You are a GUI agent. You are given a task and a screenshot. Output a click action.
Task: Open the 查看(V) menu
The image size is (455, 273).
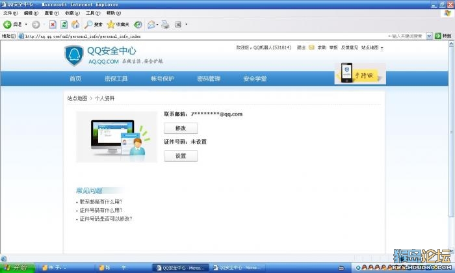tap(51, 13)
